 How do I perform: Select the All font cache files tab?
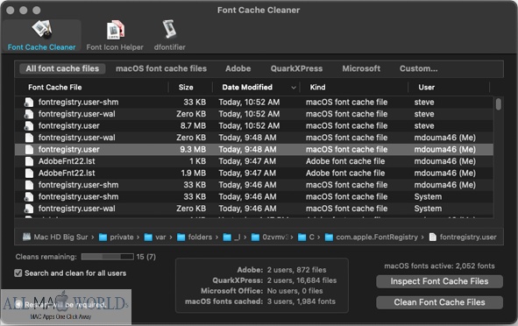point(62,68)
